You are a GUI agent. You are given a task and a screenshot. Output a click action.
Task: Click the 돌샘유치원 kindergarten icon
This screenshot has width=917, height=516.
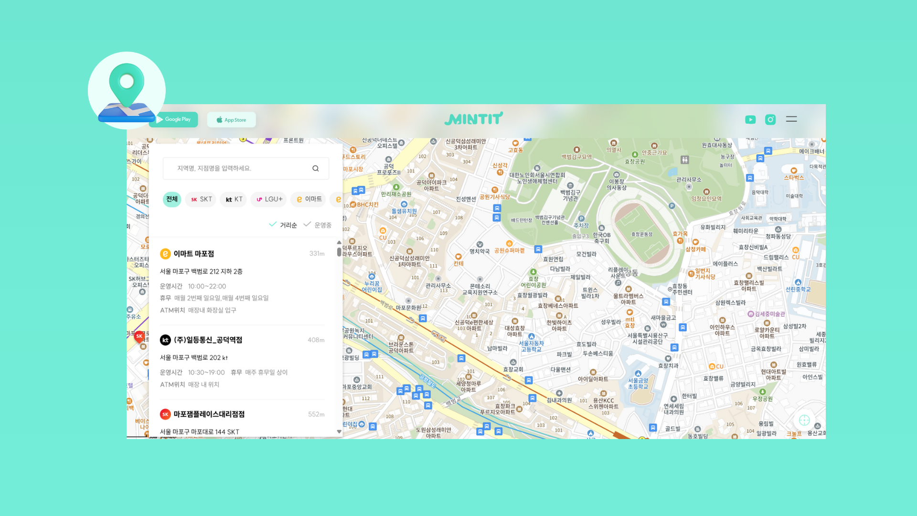coord(404,204)
